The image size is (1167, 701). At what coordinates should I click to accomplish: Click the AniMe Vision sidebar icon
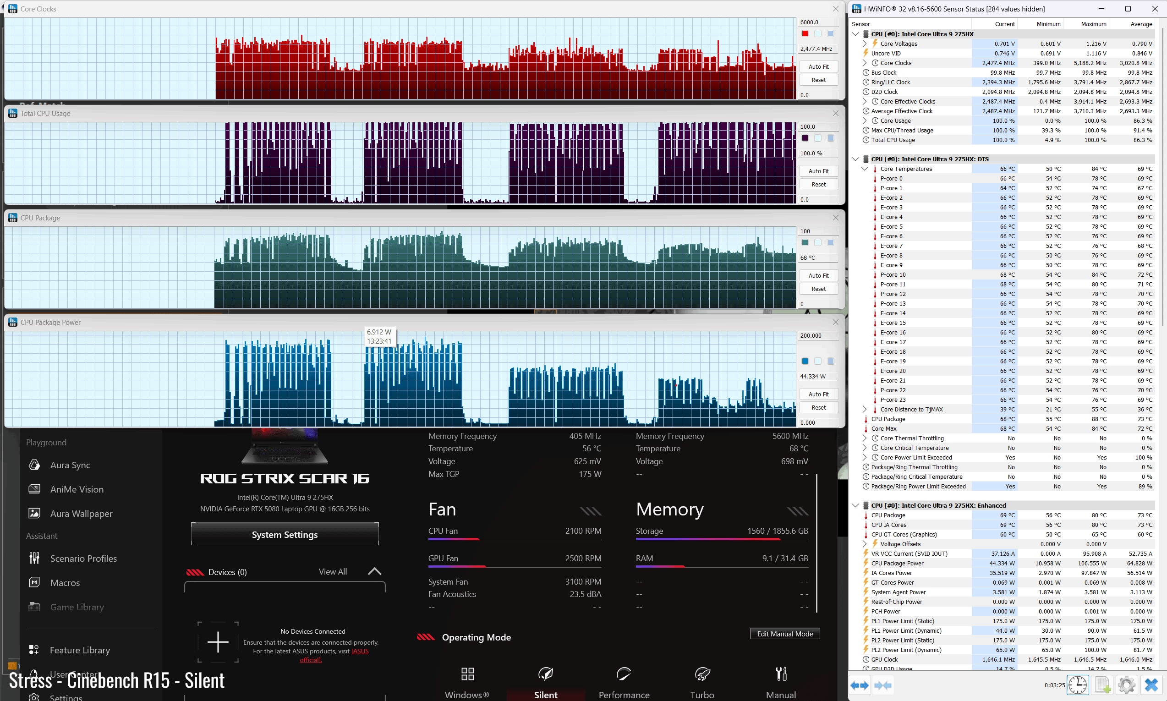pos(34,489)
